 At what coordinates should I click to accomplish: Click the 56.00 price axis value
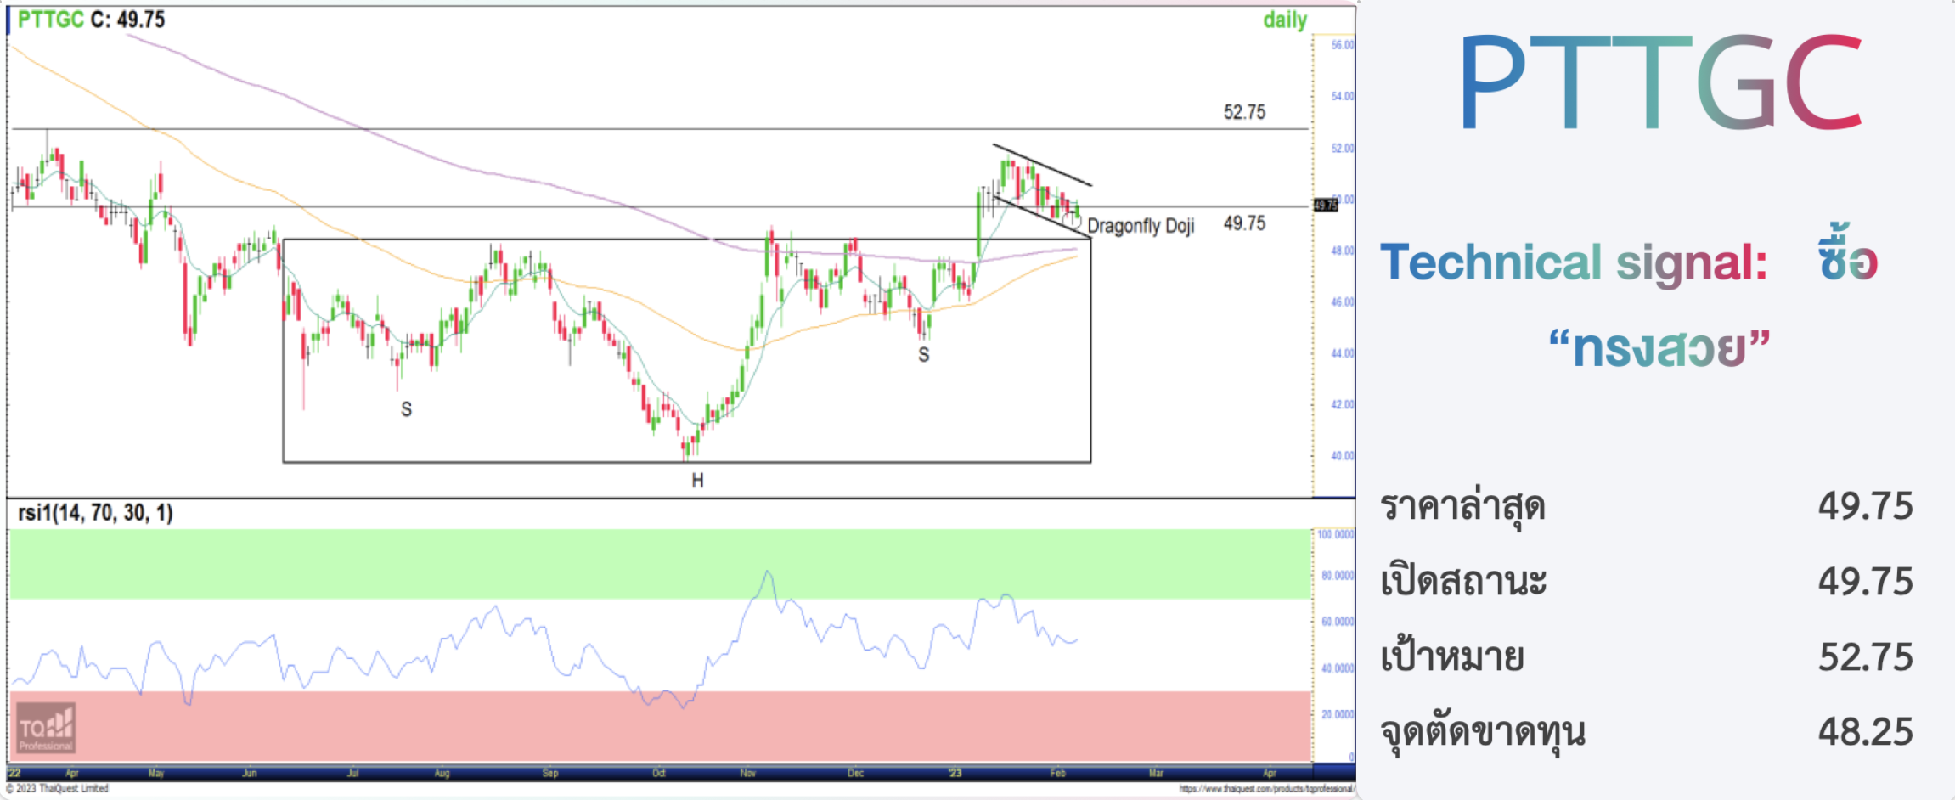[1343, 45]
